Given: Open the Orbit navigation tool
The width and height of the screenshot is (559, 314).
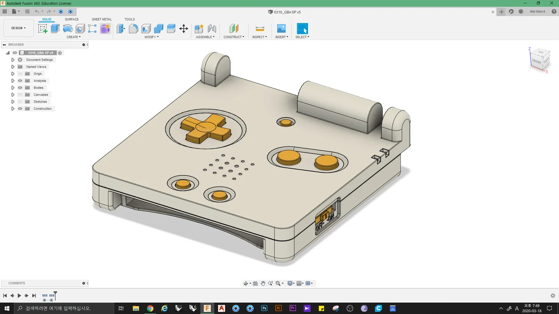Looking at the screenshot, I should pyautogui.click(x=245, y=284).
